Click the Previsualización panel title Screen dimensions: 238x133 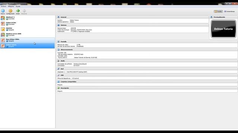(x=219, y=17)
